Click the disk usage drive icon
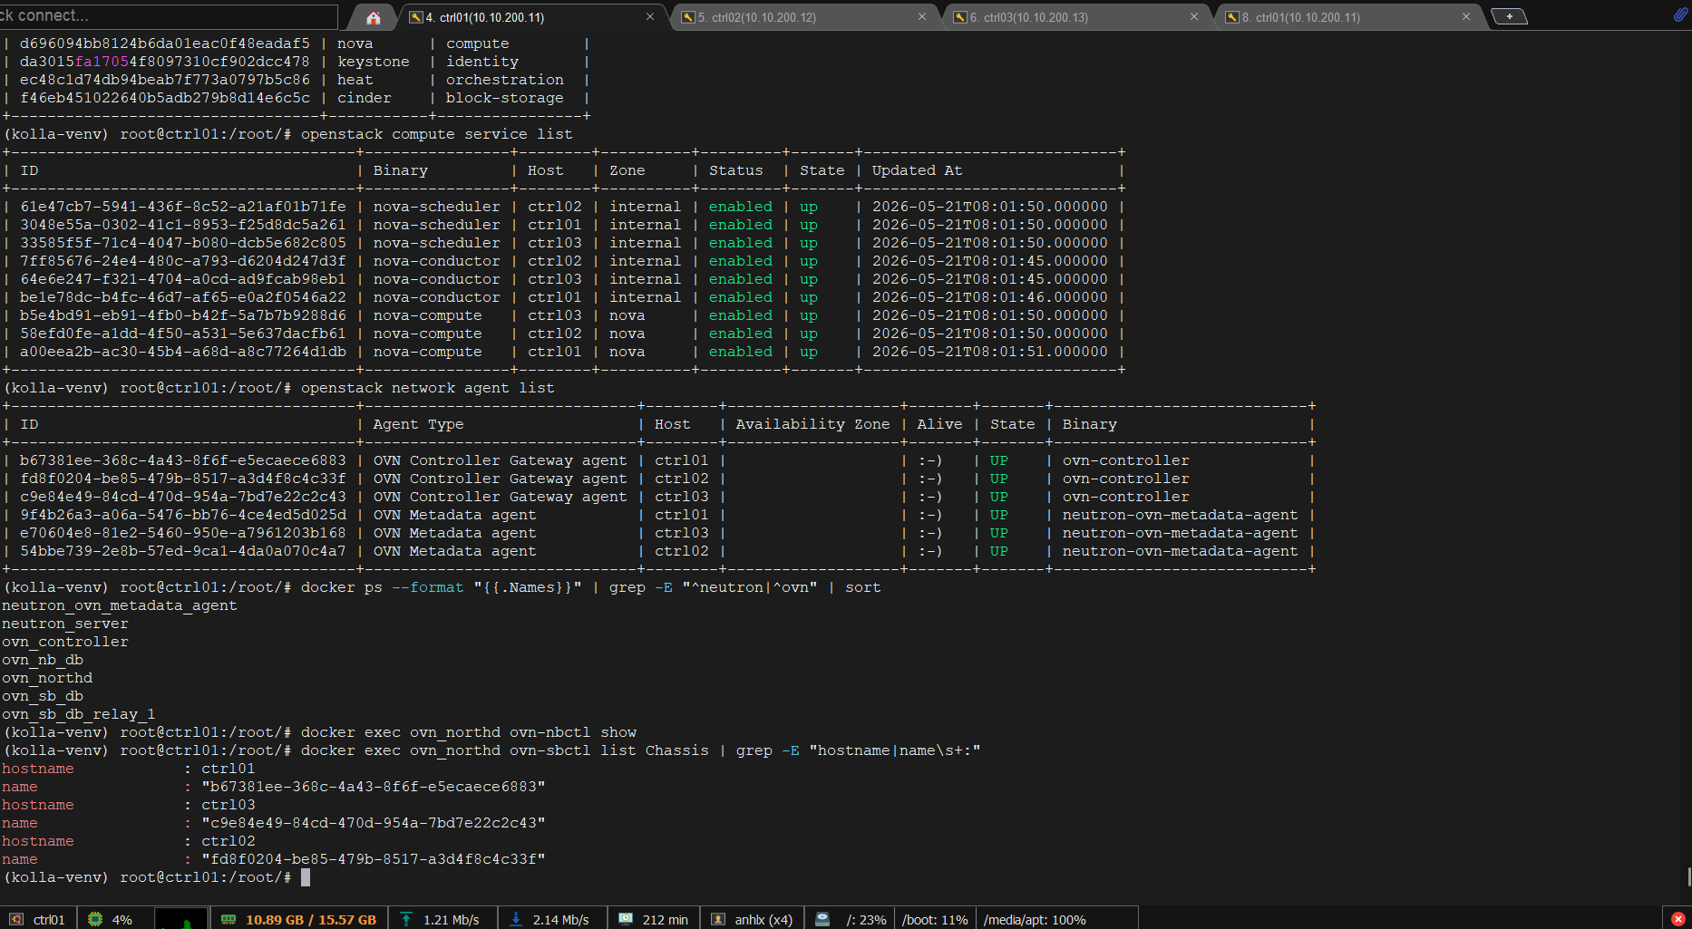This screenshot has height=929, width=1692. pyautogui.click(x=822, y=919)
